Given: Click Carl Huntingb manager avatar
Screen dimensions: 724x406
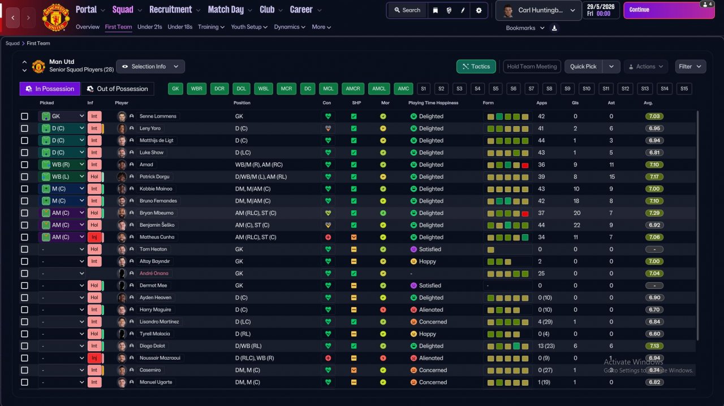Looking at the screenshot, I should [507, 10].
